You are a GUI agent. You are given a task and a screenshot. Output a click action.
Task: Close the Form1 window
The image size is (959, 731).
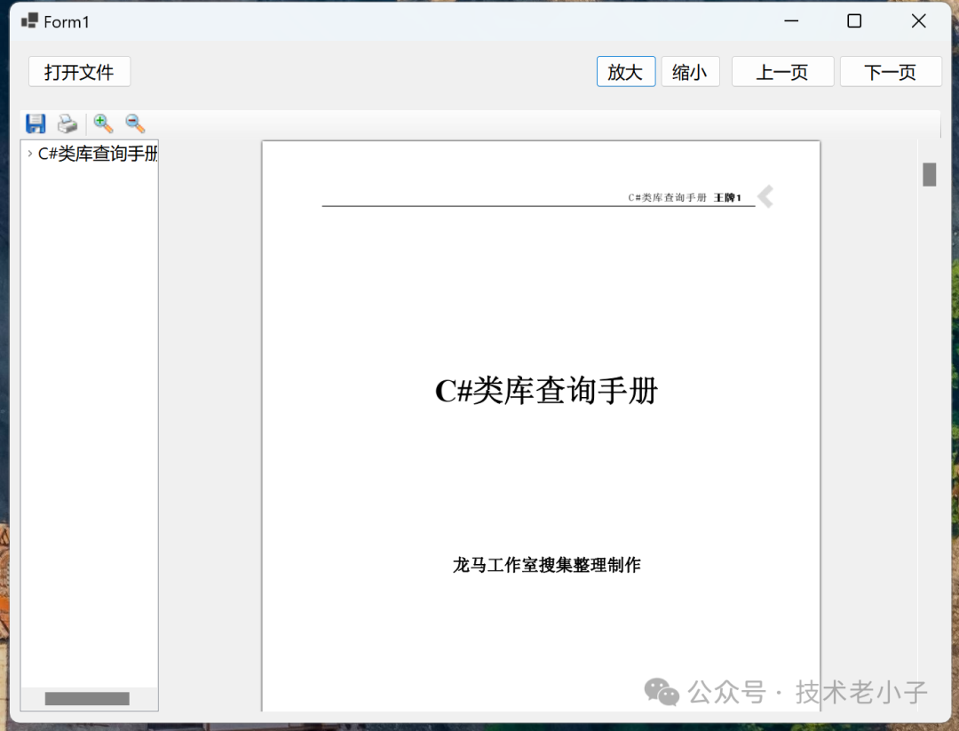919,21
